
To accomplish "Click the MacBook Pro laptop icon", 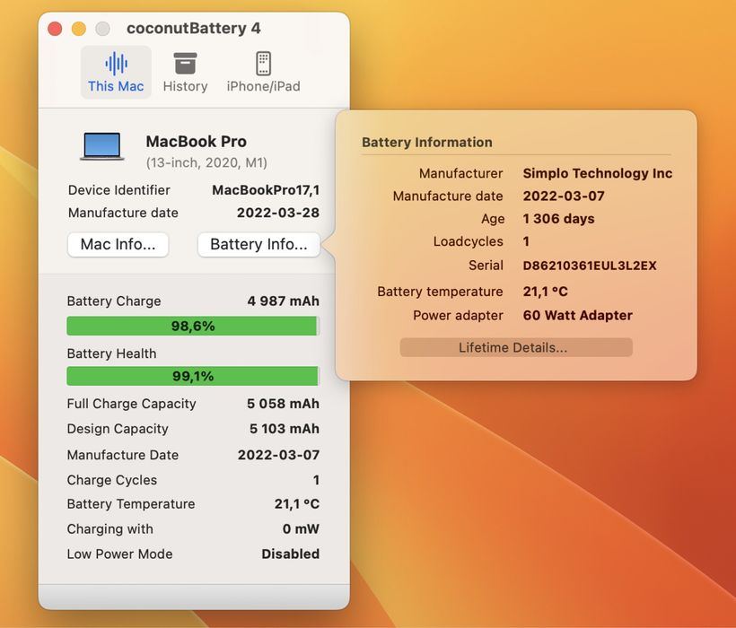I will coord(101,146).
